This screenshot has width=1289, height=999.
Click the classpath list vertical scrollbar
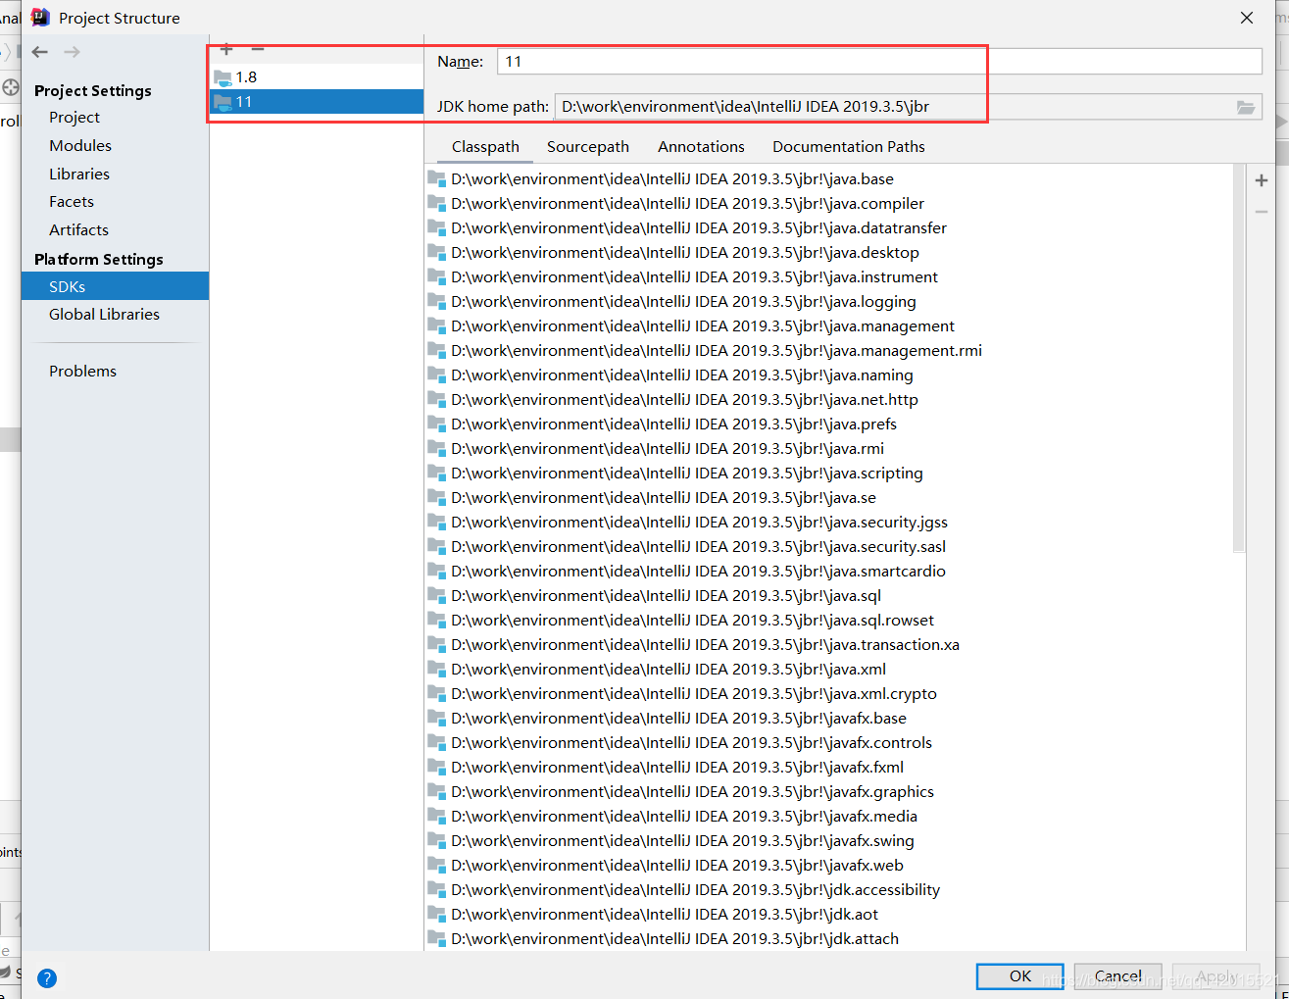1239,359
